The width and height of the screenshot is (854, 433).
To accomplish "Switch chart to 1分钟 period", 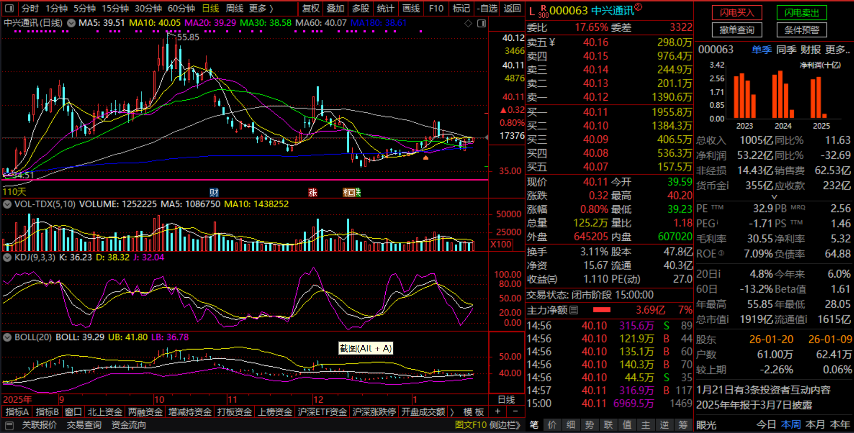I will pos(57,8).
